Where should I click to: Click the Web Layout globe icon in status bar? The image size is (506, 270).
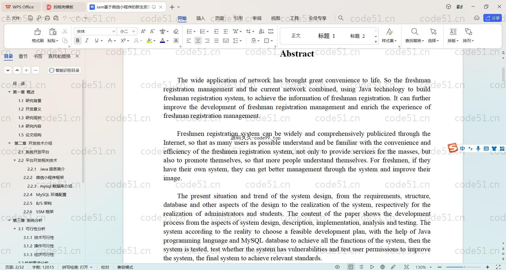(x=382, y=267)
